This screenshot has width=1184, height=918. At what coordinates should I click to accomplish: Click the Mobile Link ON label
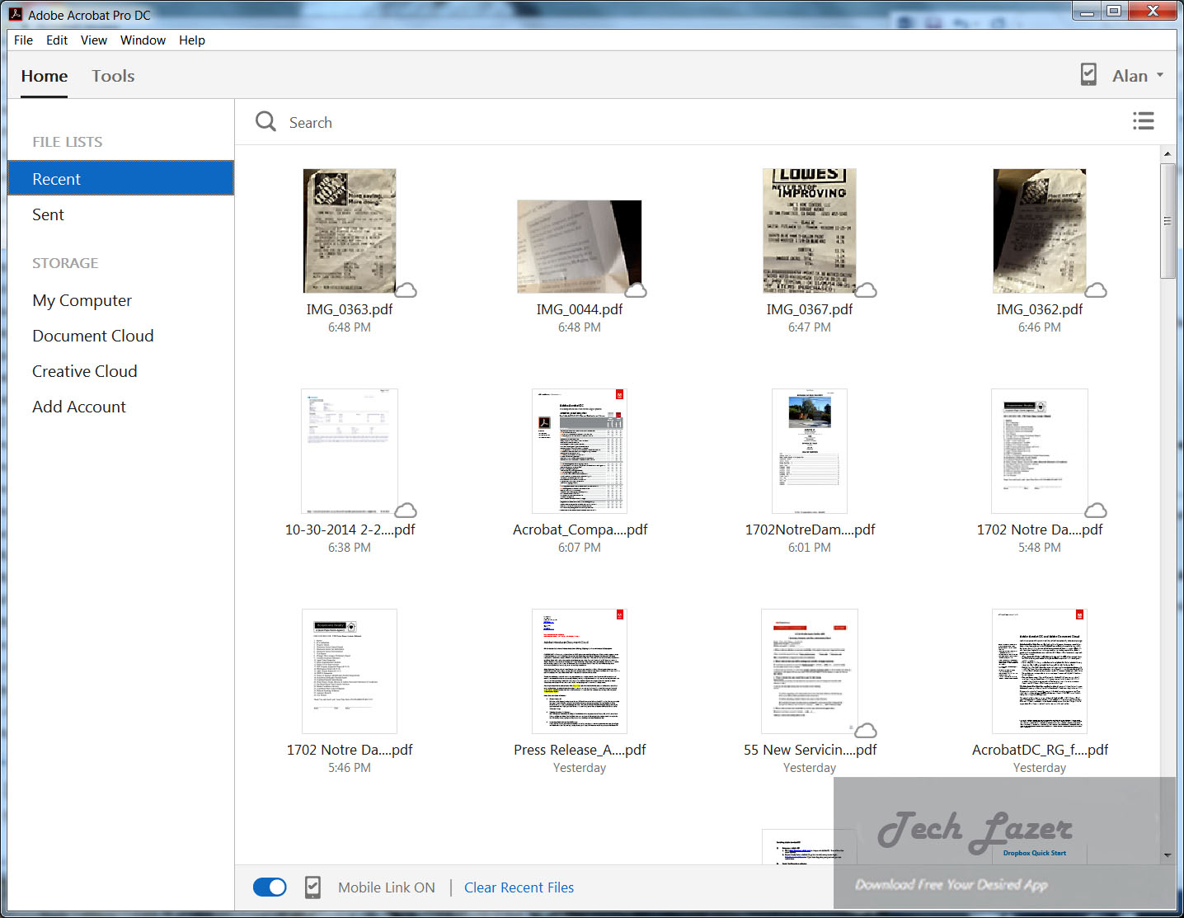coord(386,887)
